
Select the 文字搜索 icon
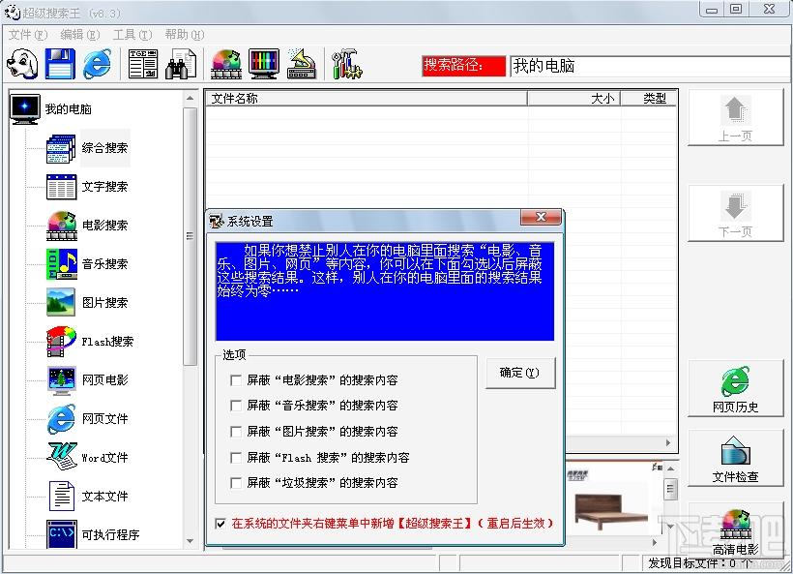(61, 187)
